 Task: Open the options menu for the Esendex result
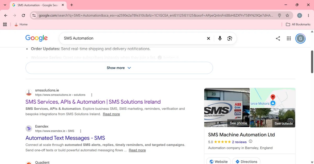coord(81,131)
